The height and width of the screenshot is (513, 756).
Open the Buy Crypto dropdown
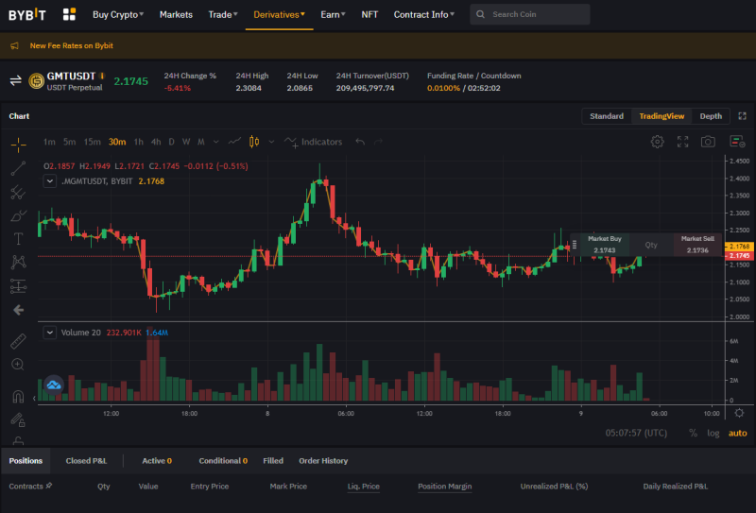[x=118, y=14]
